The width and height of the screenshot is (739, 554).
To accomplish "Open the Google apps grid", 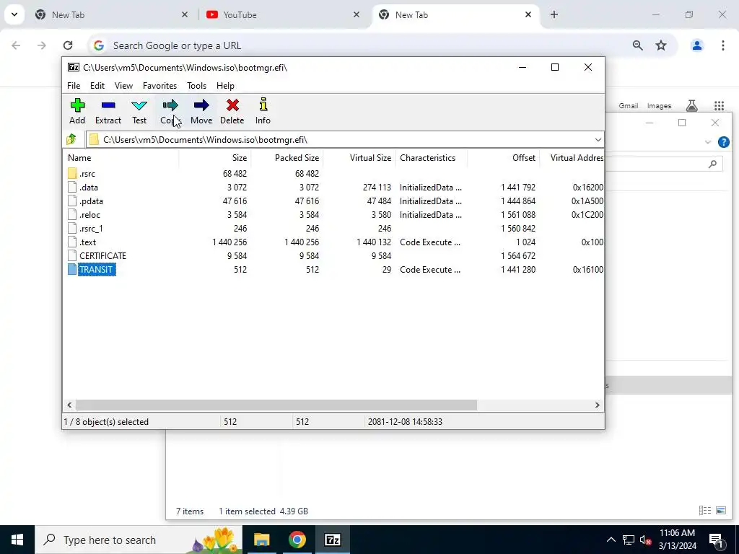I will (x=719, y=105).
